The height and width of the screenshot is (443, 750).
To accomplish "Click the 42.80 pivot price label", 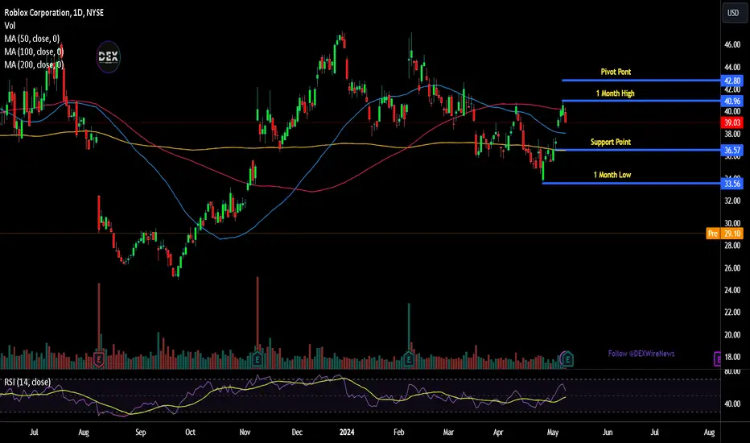I will 731,81.
